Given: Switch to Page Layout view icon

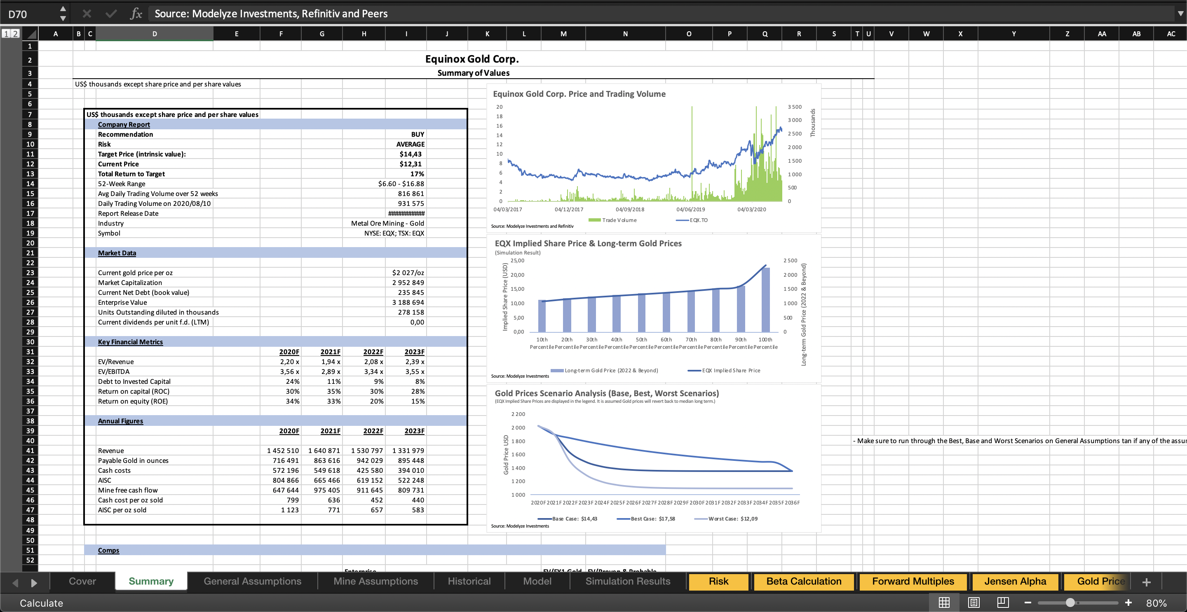Looking at the screenshot, I should click(x=974, y=603).
